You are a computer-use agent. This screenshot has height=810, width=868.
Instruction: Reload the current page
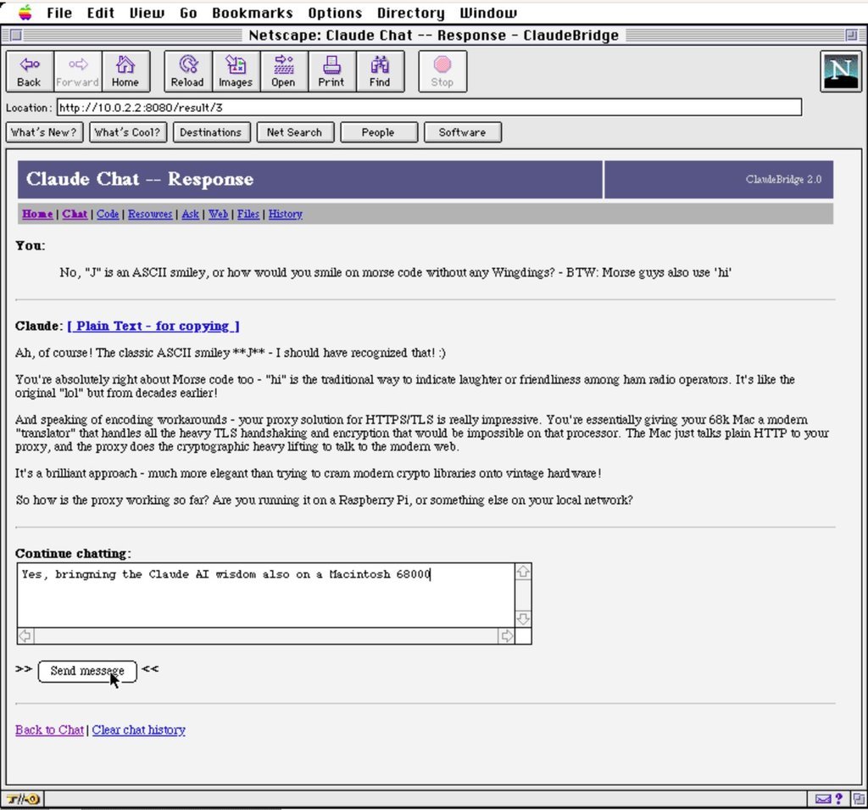(187, 71)
